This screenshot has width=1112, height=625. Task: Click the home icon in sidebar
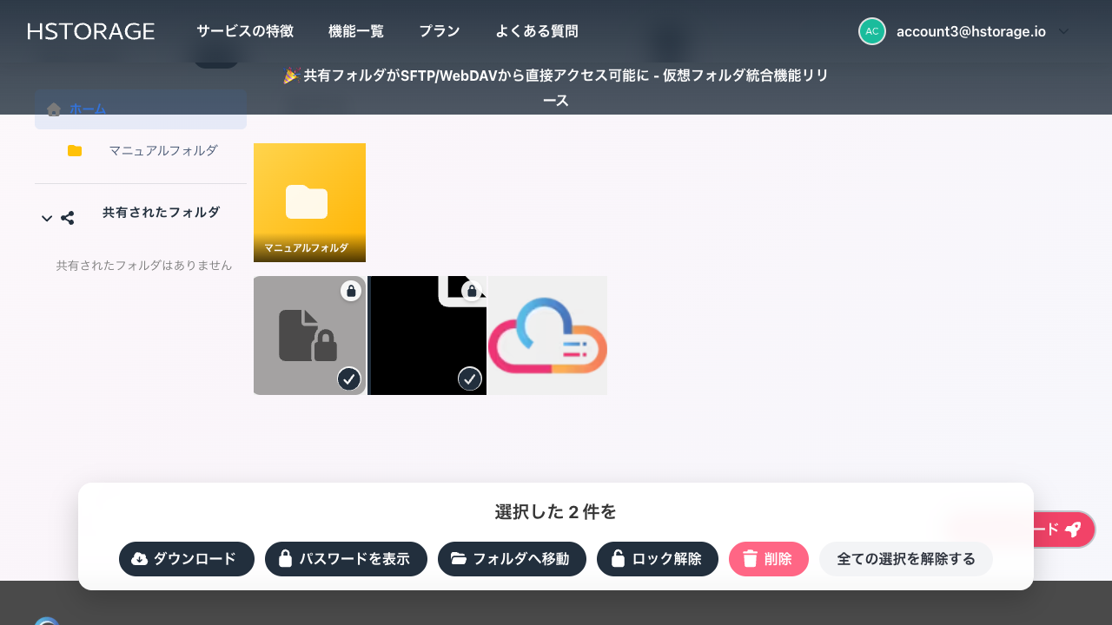[54, 109]
